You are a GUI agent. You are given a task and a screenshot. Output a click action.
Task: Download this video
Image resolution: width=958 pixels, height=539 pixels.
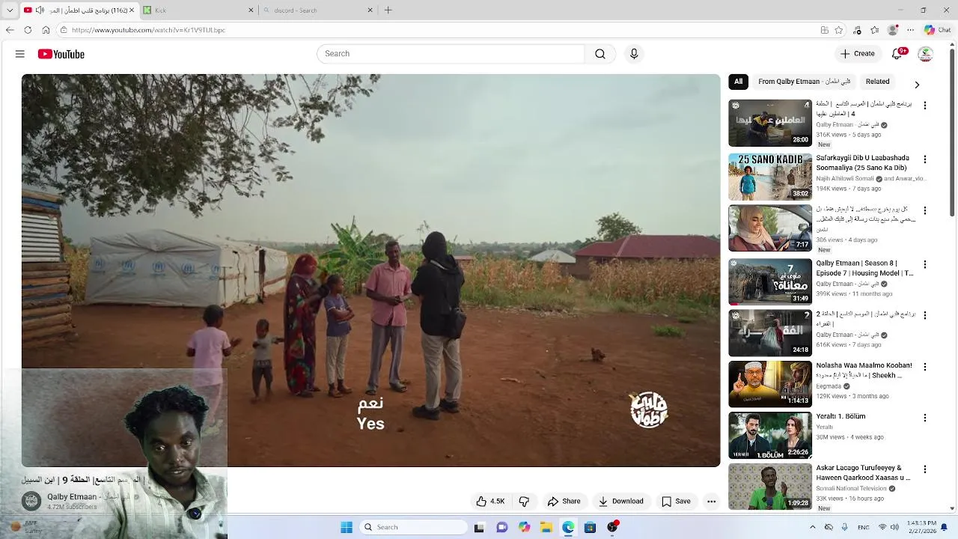[x=620, y=502]
